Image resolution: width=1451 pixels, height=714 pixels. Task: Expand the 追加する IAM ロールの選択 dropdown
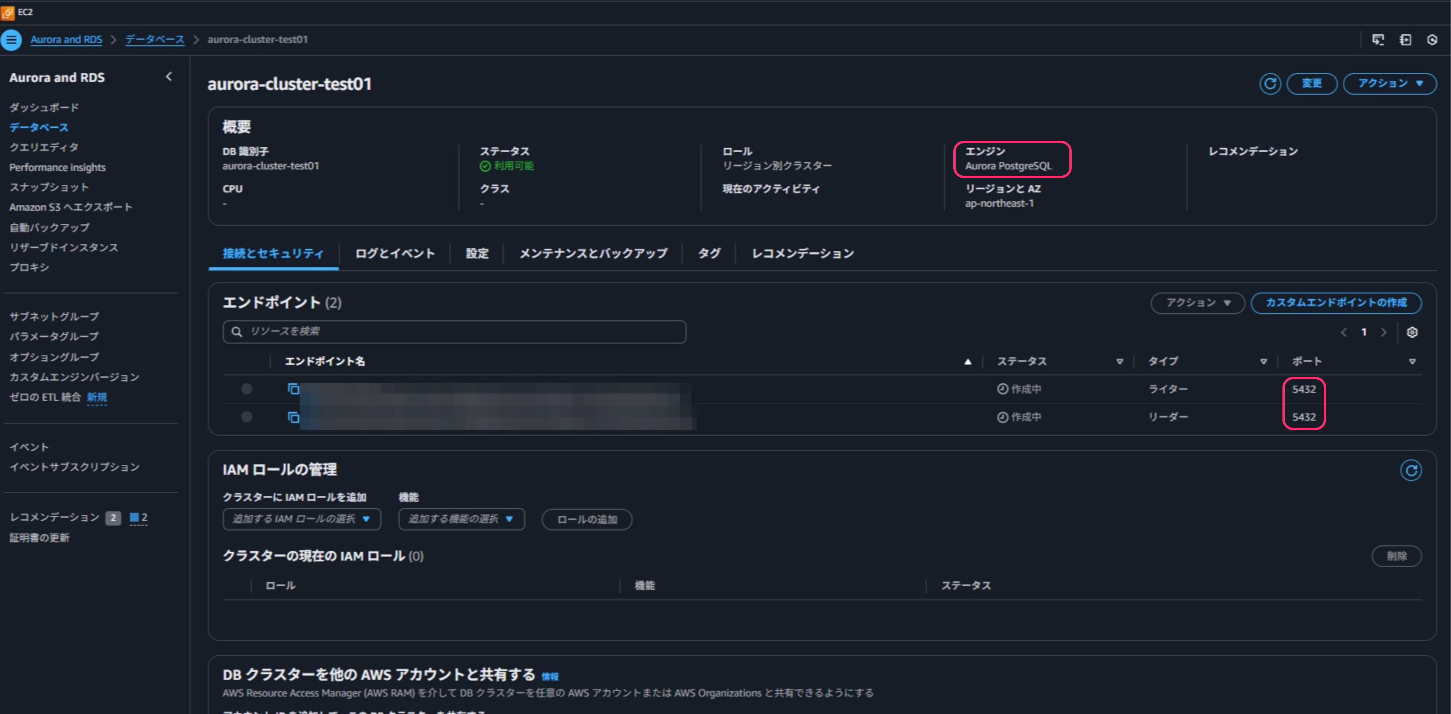pyautogui.click(x=302, y=519)
